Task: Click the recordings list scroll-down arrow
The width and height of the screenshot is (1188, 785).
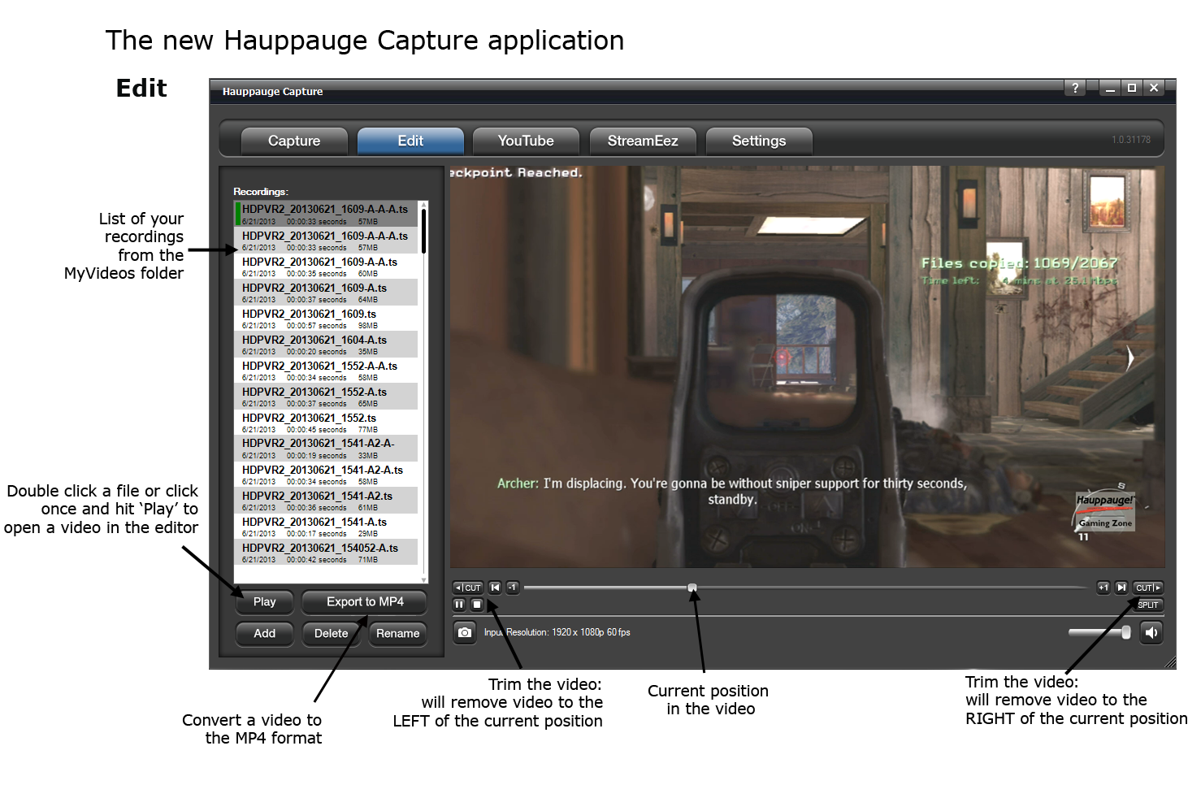Action: pos(423,579)
